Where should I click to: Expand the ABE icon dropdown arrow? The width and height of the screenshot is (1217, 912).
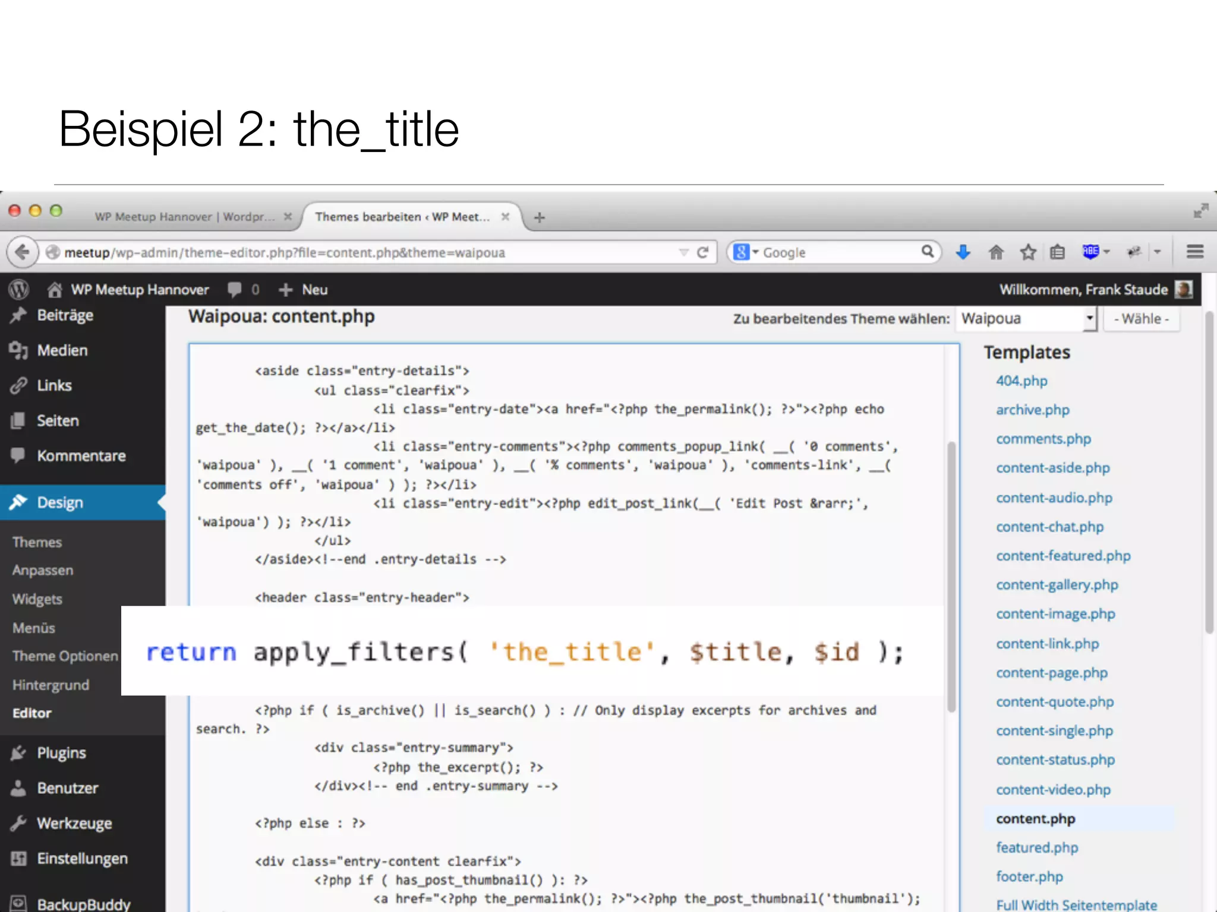click(1106, 252)
